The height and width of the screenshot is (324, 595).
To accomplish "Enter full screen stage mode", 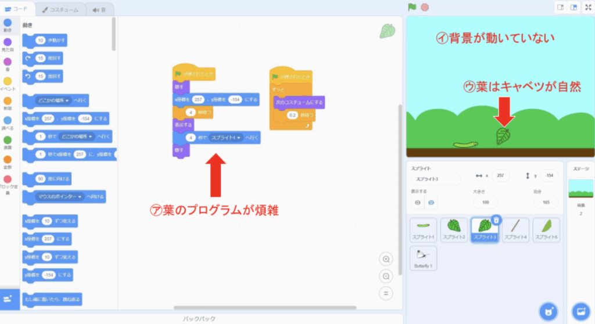I will [x=588, y=8].
